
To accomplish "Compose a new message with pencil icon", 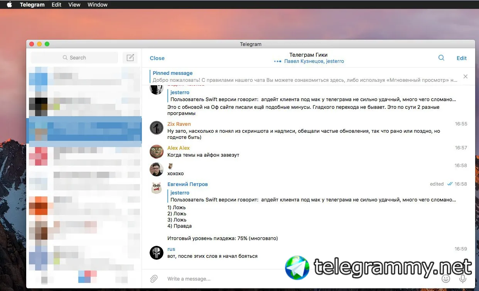I will click(130, 58).
